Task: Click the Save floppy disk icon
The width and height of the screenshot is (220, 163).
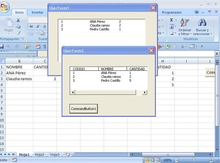Action: pyautogui.click(x=1, y=47)
